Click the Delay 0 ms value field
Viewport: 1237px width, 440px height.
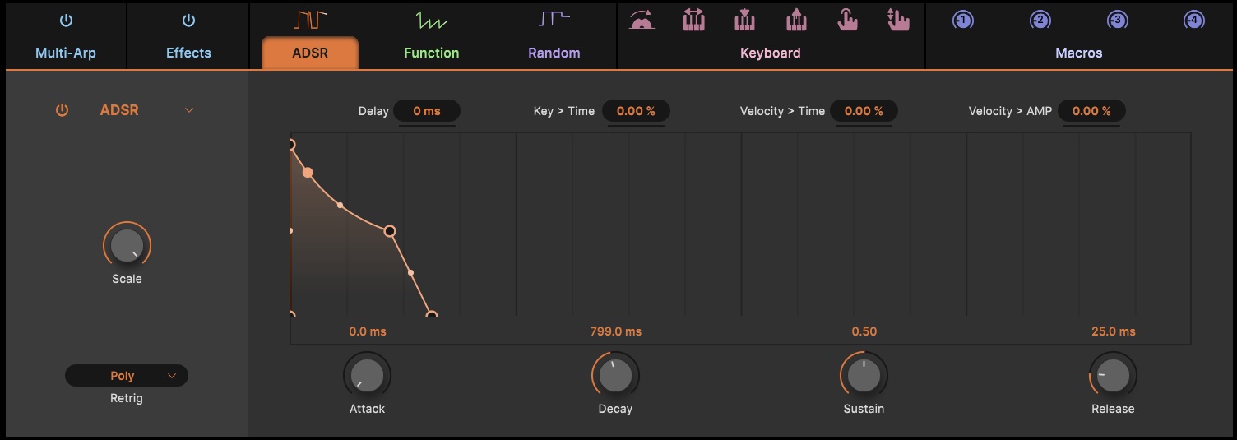pyautogui.click(x=427, y=111)
